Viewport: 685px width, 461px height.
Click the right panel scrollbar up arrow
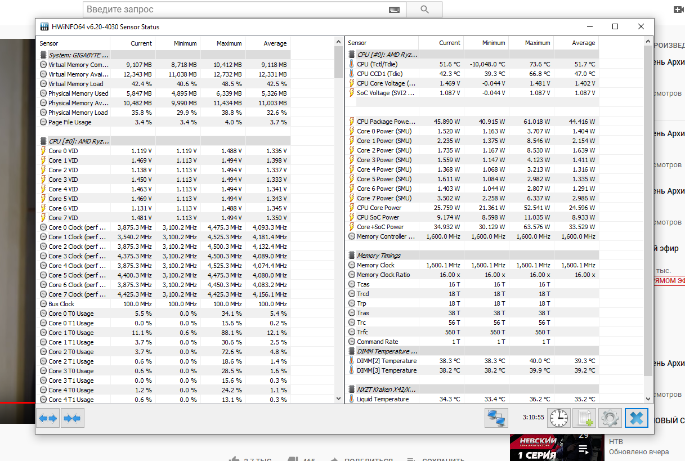pos(648,43)
